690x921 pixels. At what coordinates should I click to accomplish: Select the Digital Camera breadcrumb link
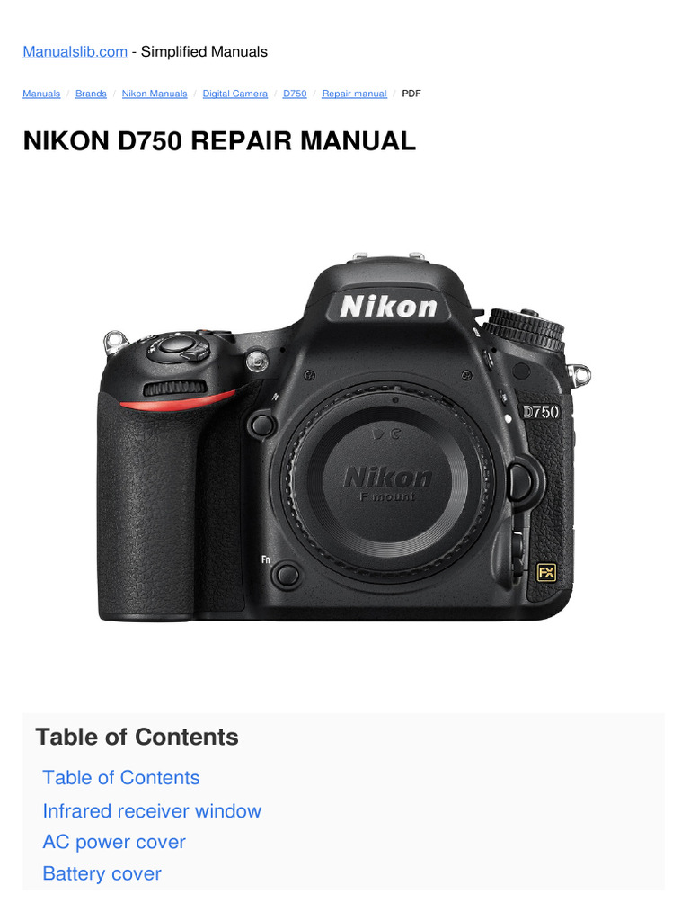[234, 94]
